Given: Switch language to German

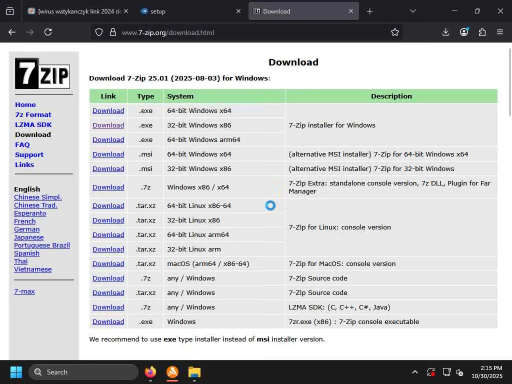Looking at the screenshot, I should tap(27, 229).
